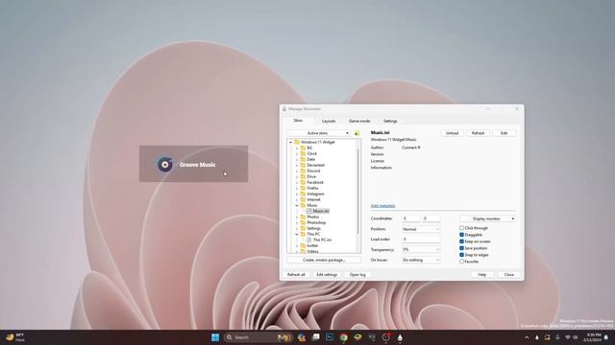Open the weather widget on the taskbar
615x345 pixels.
(15, 337)
